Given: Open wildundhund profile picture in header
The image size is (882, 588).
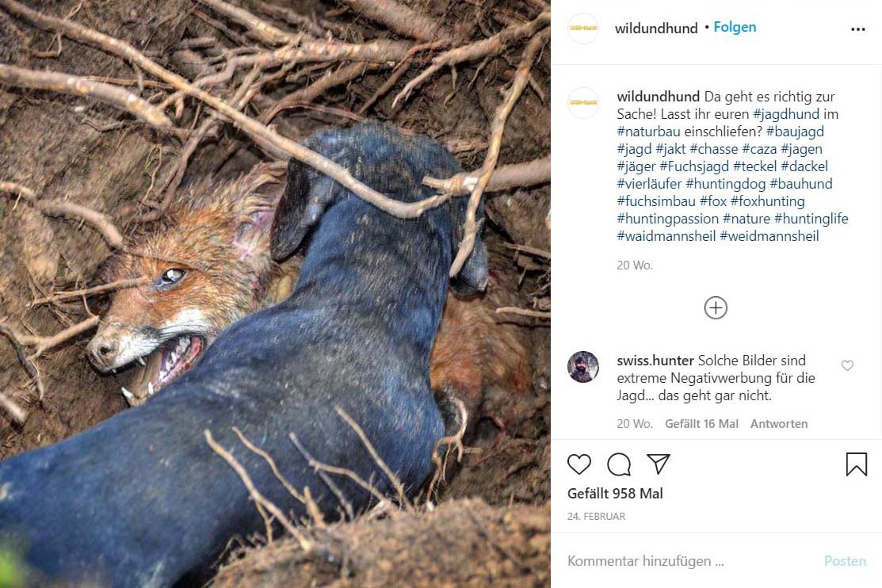Looking at the screenshot, I should [583, 29].
